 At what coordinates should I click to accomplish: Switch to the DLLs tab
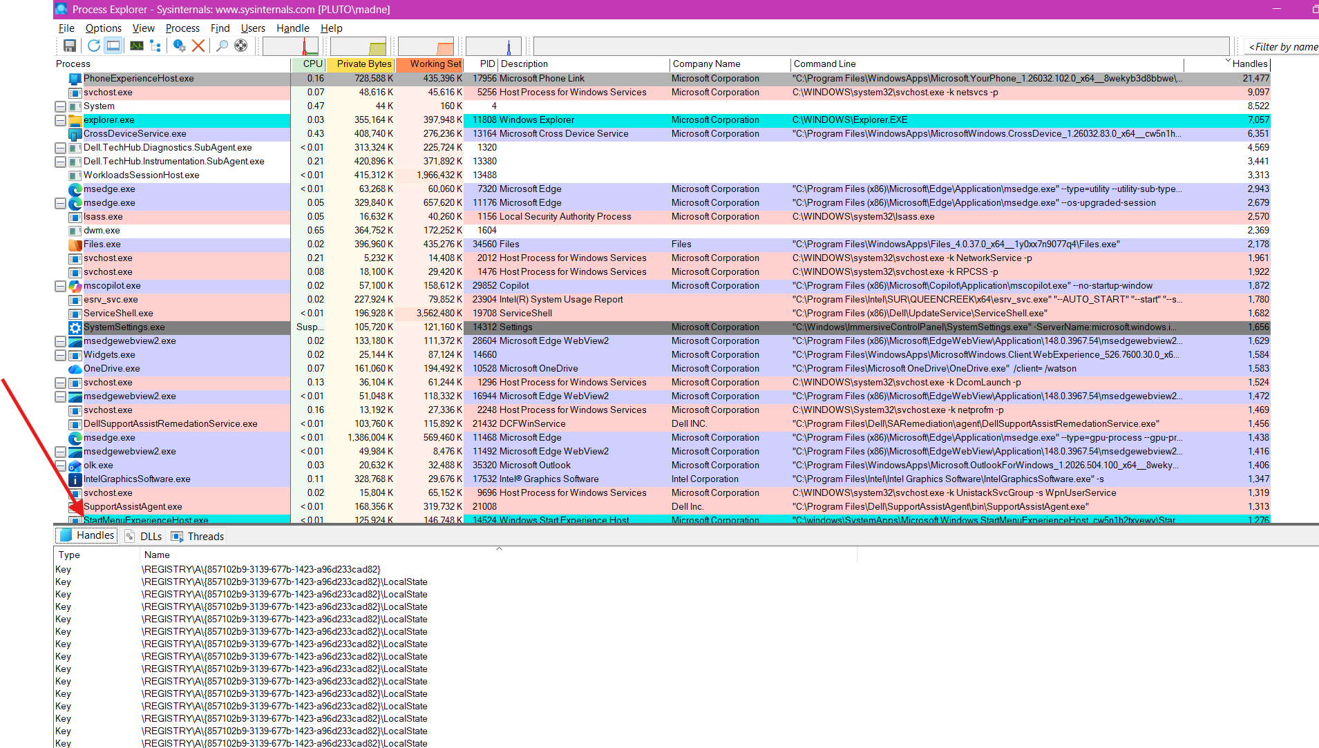[x=144, y=536]
